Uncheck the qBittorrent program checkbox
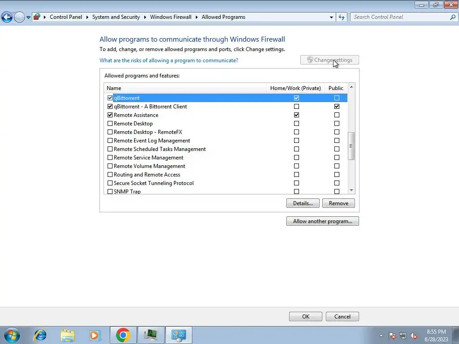The image size is (459, 344). (110, 98)
